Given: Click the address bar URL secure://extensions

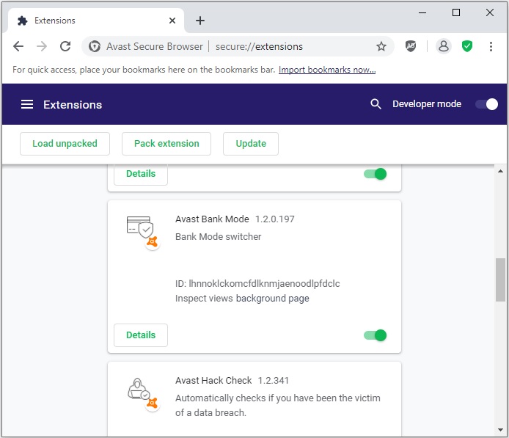Looking at the screenshot, I should (x=259, y=46).
